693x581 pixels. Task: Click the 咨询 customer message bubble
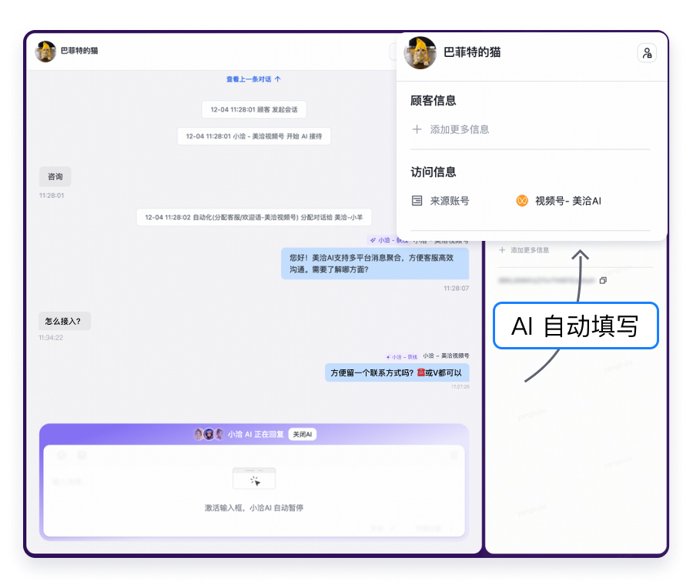click(x=55, y=177)
